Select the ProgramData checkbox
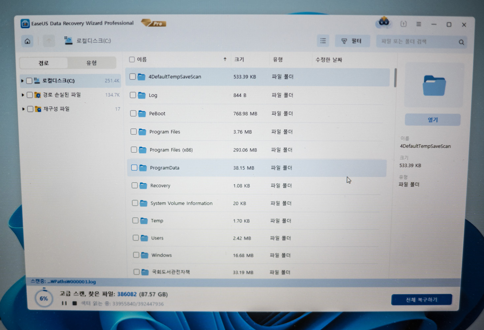The width and height of the screenshot is (484, 330). coord(134,168)
